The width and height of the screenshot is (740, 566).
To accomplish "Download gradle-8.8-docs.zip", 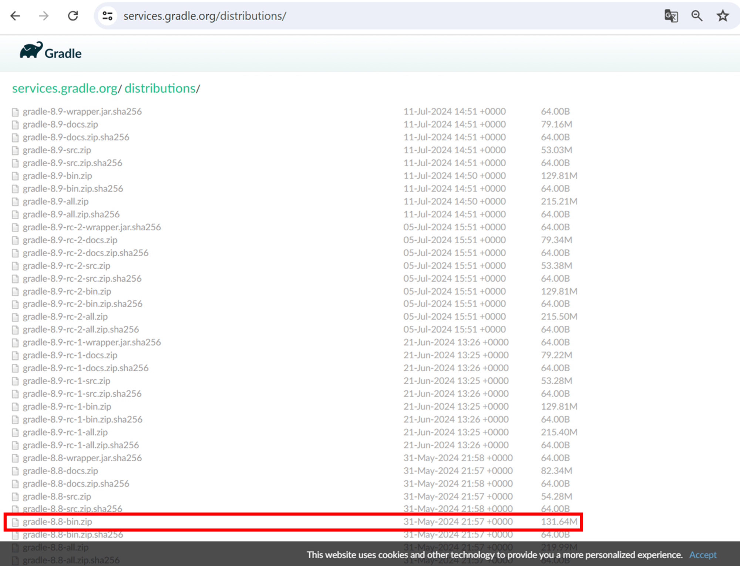I will (60, 471).
